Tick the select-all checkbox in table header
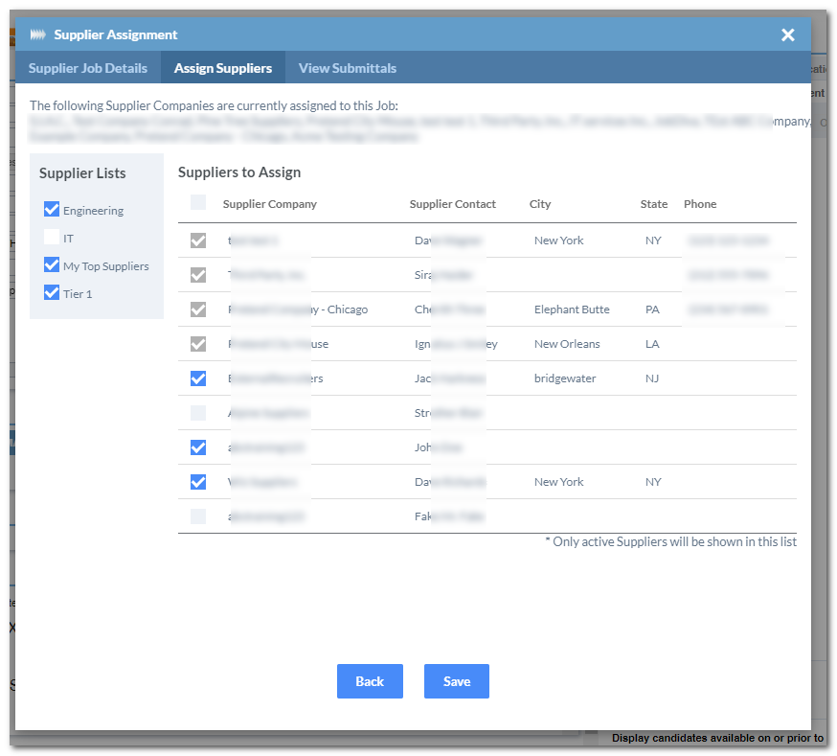This screenshot has width=837, height=756. pyautogui.click(x=198, y=202)
